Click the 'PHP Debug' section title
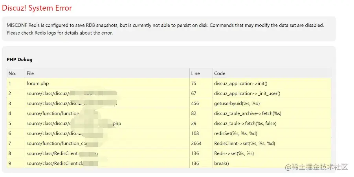The height and width of the screenshot is (177, 354). point(19,60)
